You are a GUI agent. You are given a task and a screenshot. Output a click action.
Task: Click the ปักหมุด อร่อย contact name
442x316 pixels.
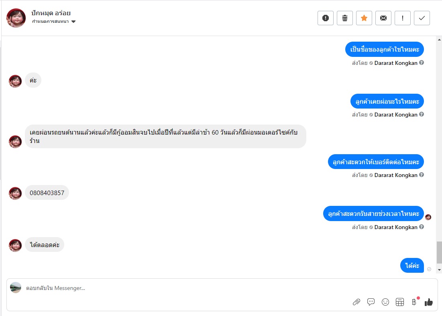tap(51, 13)
